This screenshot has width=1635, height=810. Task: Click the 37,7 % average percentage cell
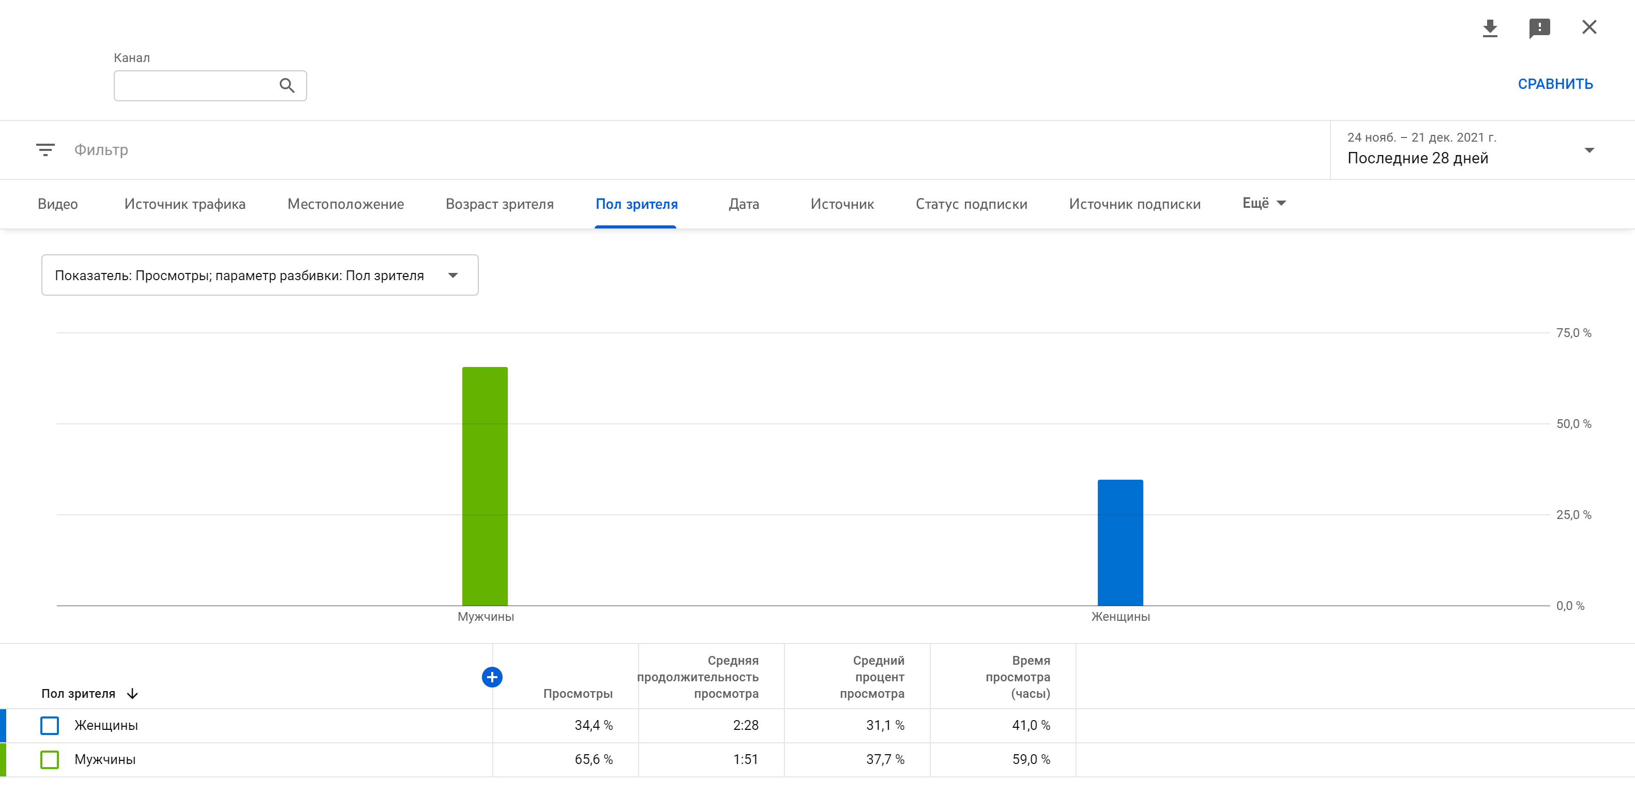[x=885, y=759]
